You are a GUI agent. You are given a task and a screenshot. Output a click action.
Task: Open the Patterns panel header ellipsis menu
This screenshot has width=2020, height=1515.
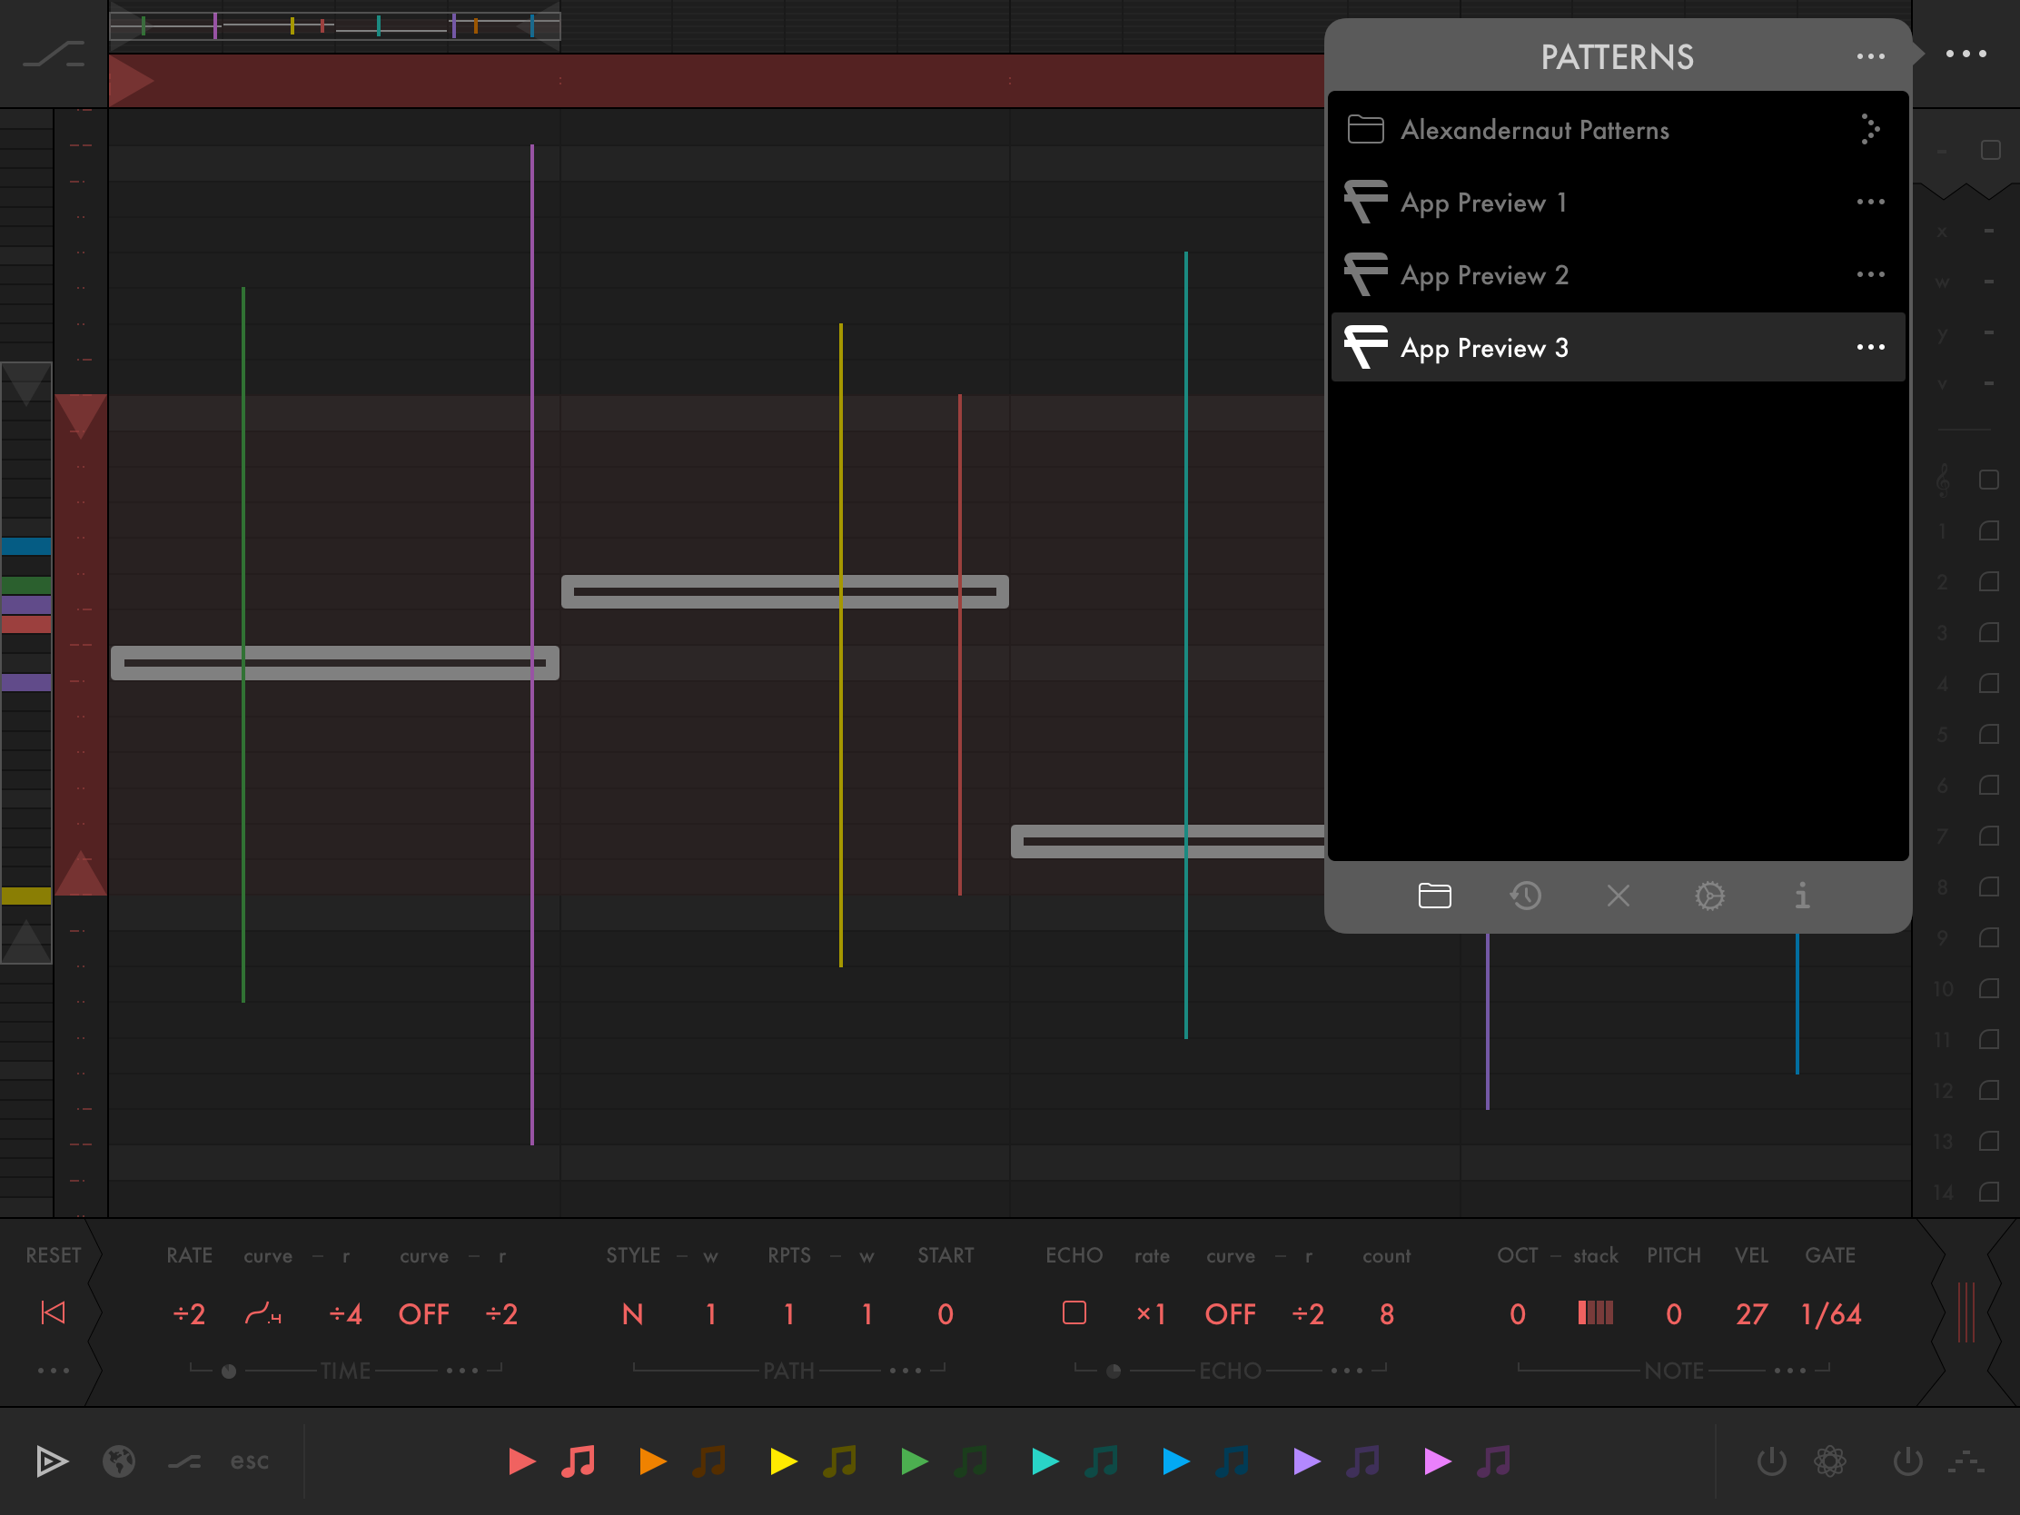point(1870,56)
